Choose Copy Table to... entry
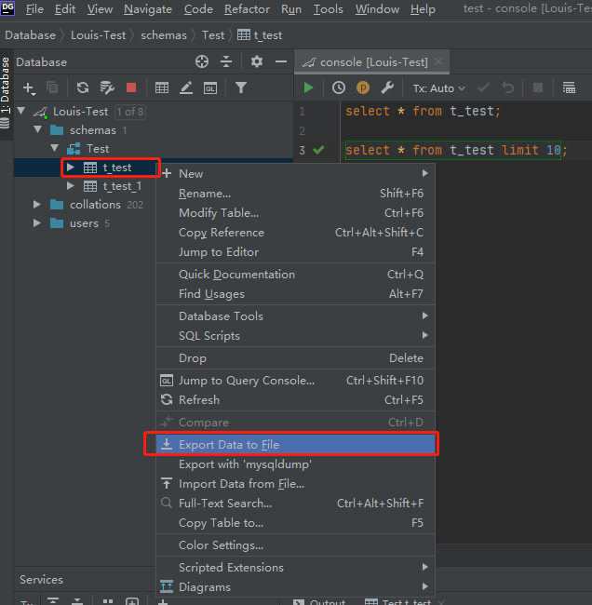This screenshot has height=605, width=592. coord(295,523)
